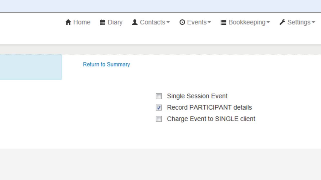Enable the Single Session Event checkbox
This screenshot has width=321, height=180.
pyautogui.click(x=159, y=96)
